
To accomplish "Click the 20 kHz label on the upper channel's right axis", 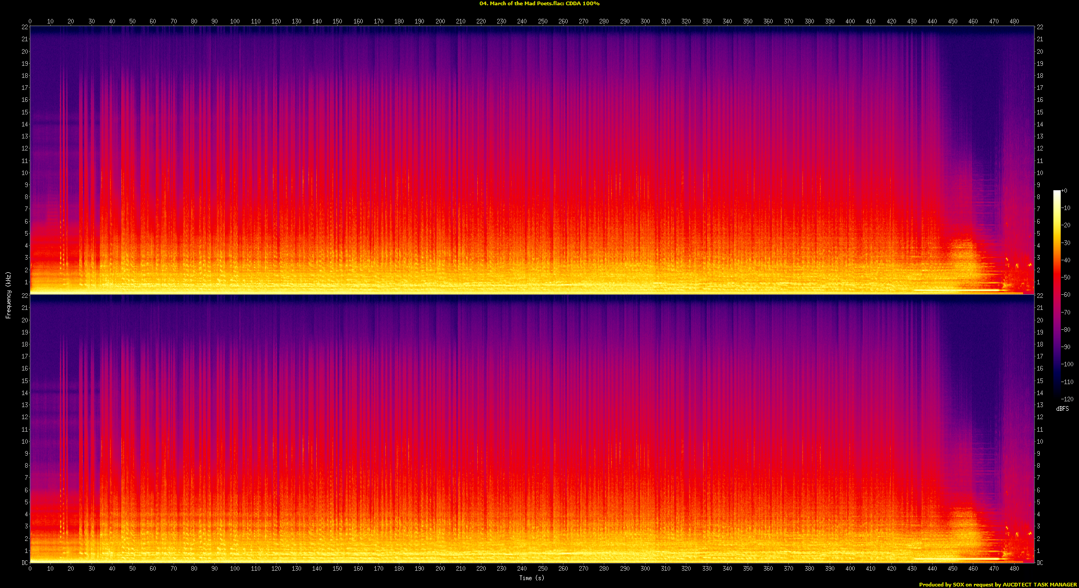I will tap(1040, 52).
